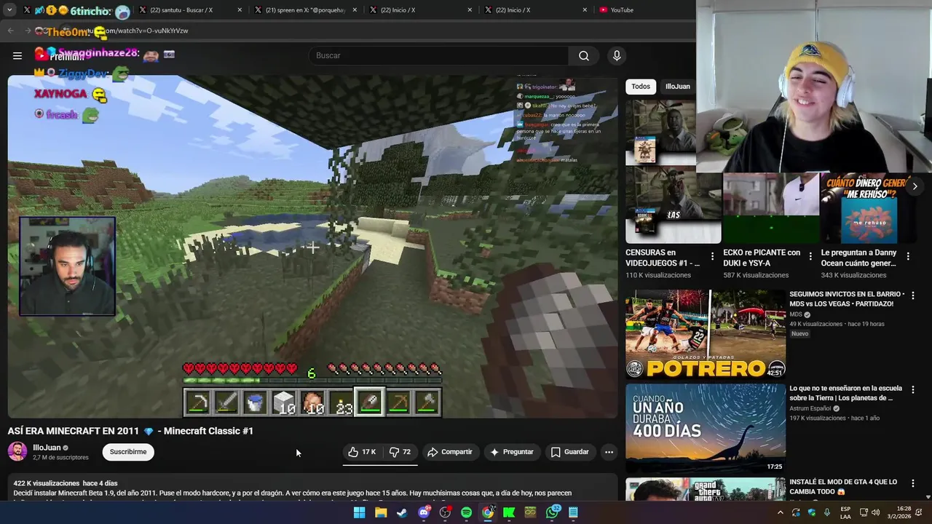This screenshot has height=524, width=932.
Task: Open the MDS channel under SEGUIMOS INVICTOS
Action: [x=796, y=314]
